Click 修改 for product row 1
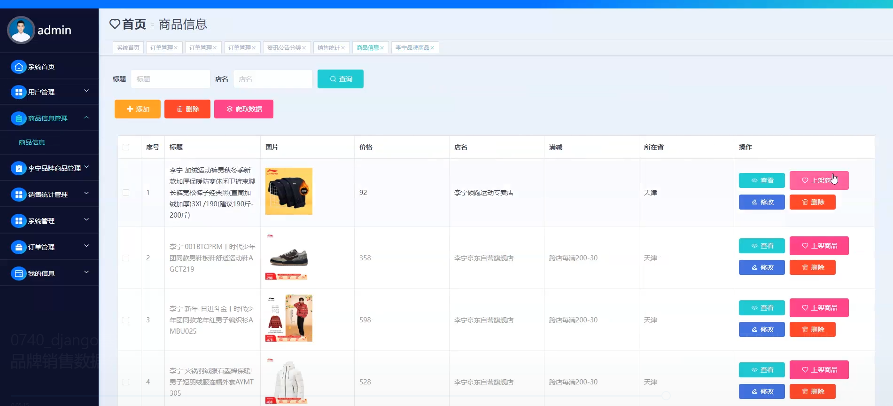The image size is (893, 406). (762, 202)
